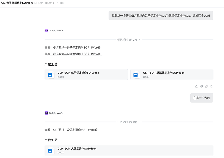
Task: Open link 查看：GLP要求—兔子保定操作SOP（Word）
Action: [x=73, y=47]
